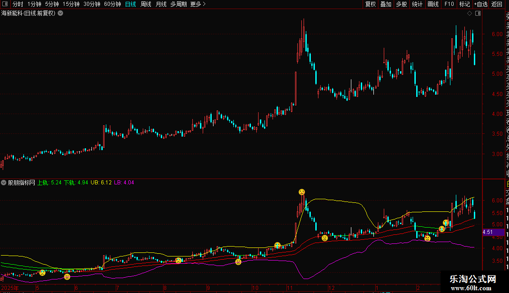Click the 6.00 price label on main chart axis
Screen dimensions: 509x293
(497, 34)
